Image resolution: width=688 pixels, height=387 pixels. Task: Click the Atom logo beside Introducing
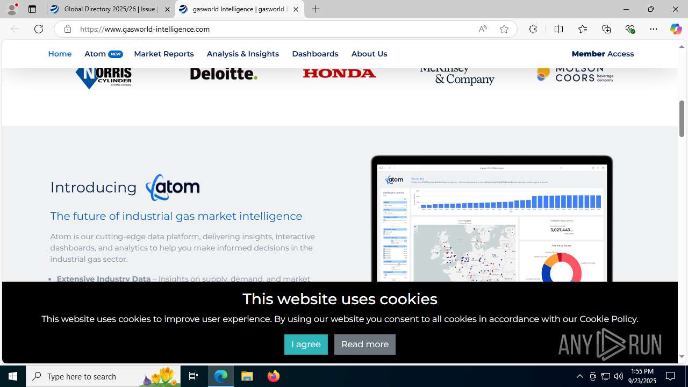[x=173, y=187]
